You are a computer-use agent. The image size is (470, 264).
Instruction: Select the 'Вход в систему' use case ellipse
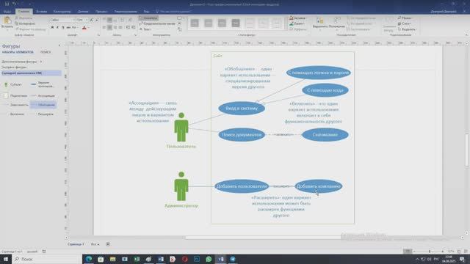242,109
